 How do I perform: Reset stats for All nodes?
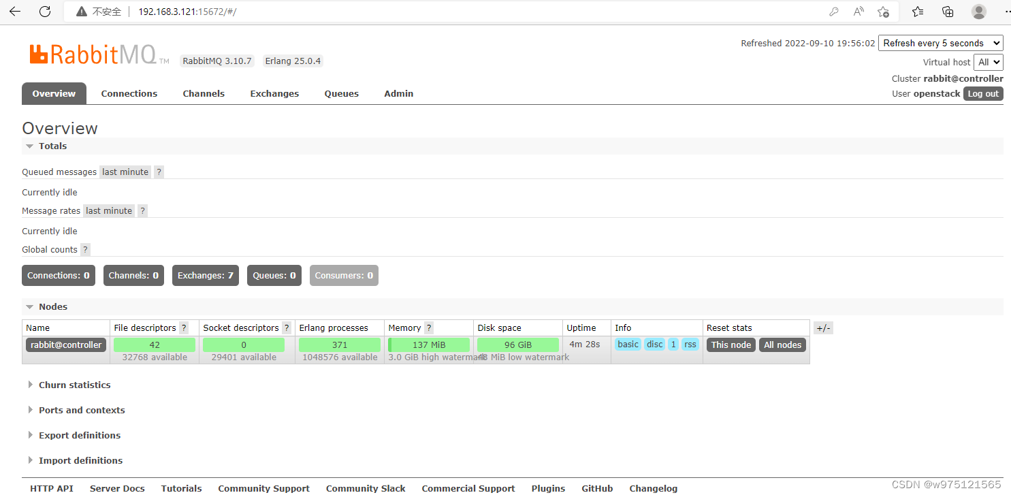(x=782, y=345)
